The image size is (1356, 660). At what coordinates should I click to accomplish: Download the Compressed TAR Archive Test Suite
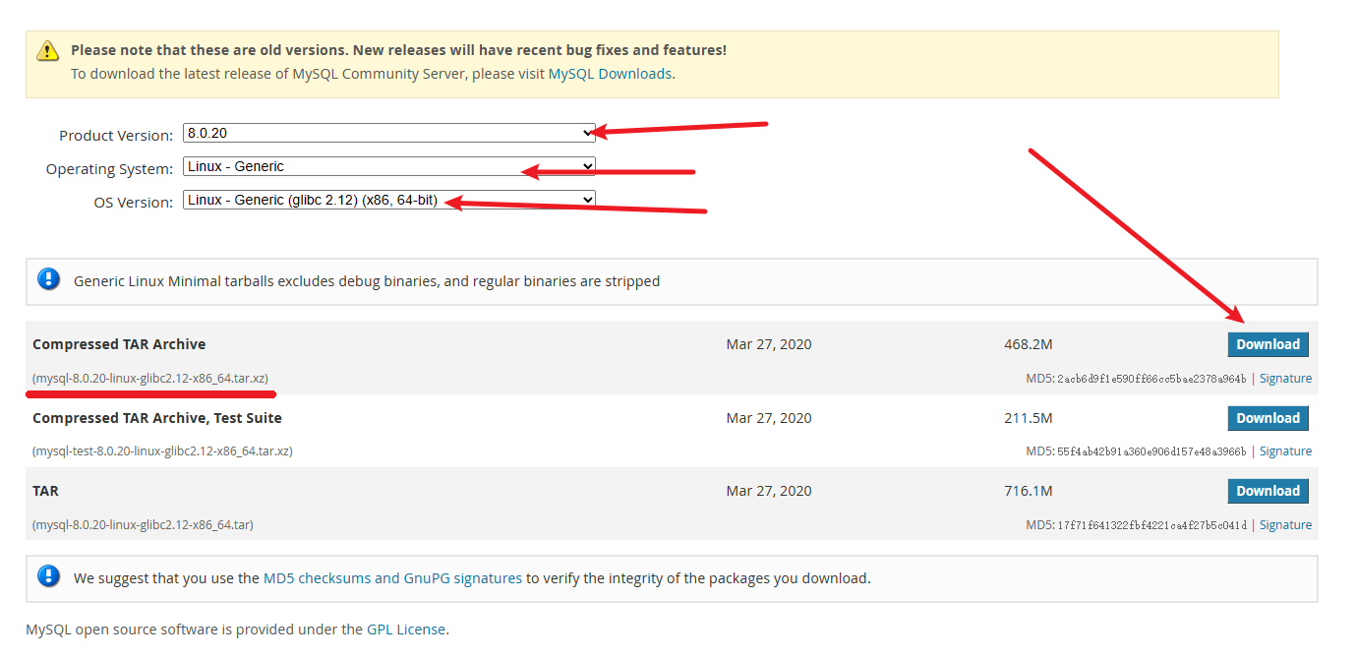coord(1268,418)
